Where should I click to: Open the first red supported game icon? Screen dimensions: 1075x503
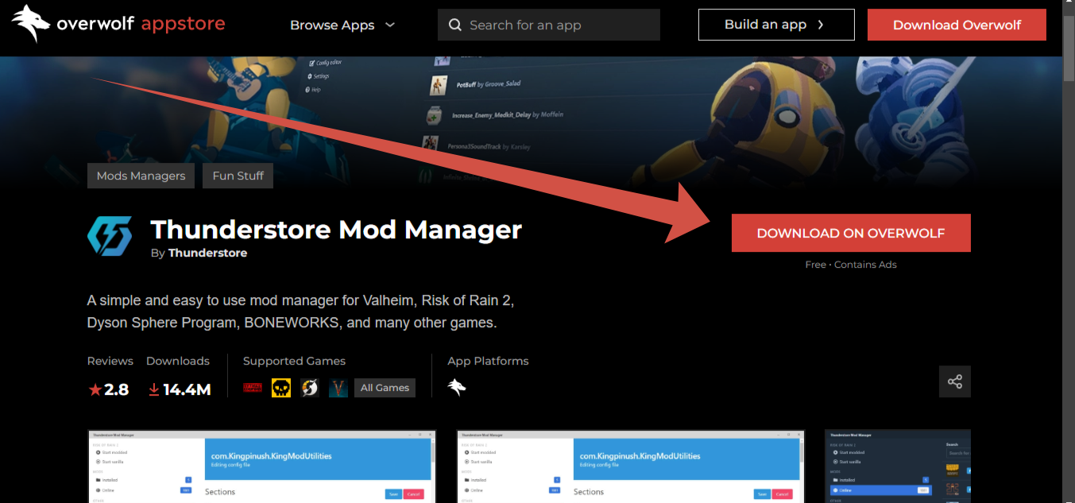253,388
